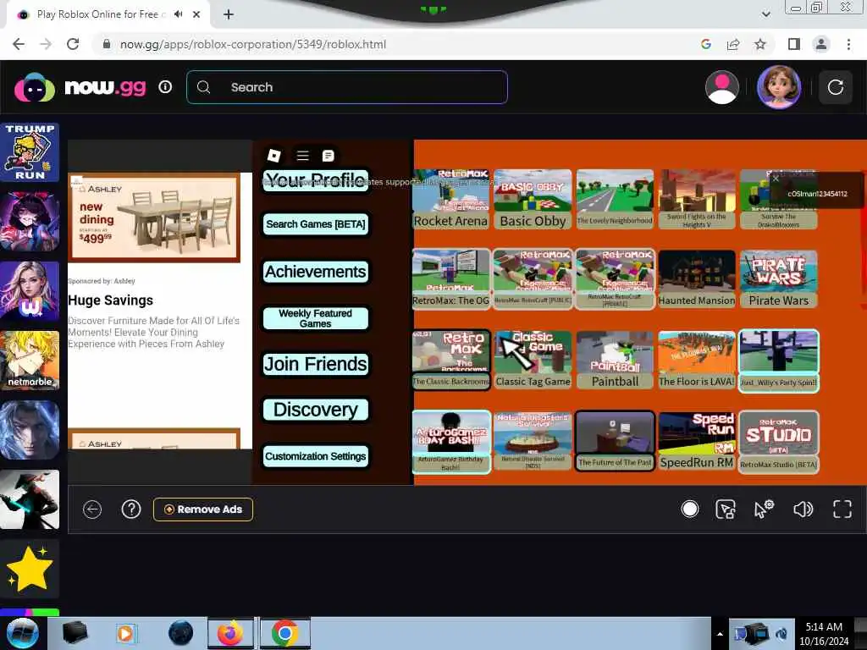Open Firefox from the taskbar
This screenshot has height=650, width=867.
click(230, 633)
